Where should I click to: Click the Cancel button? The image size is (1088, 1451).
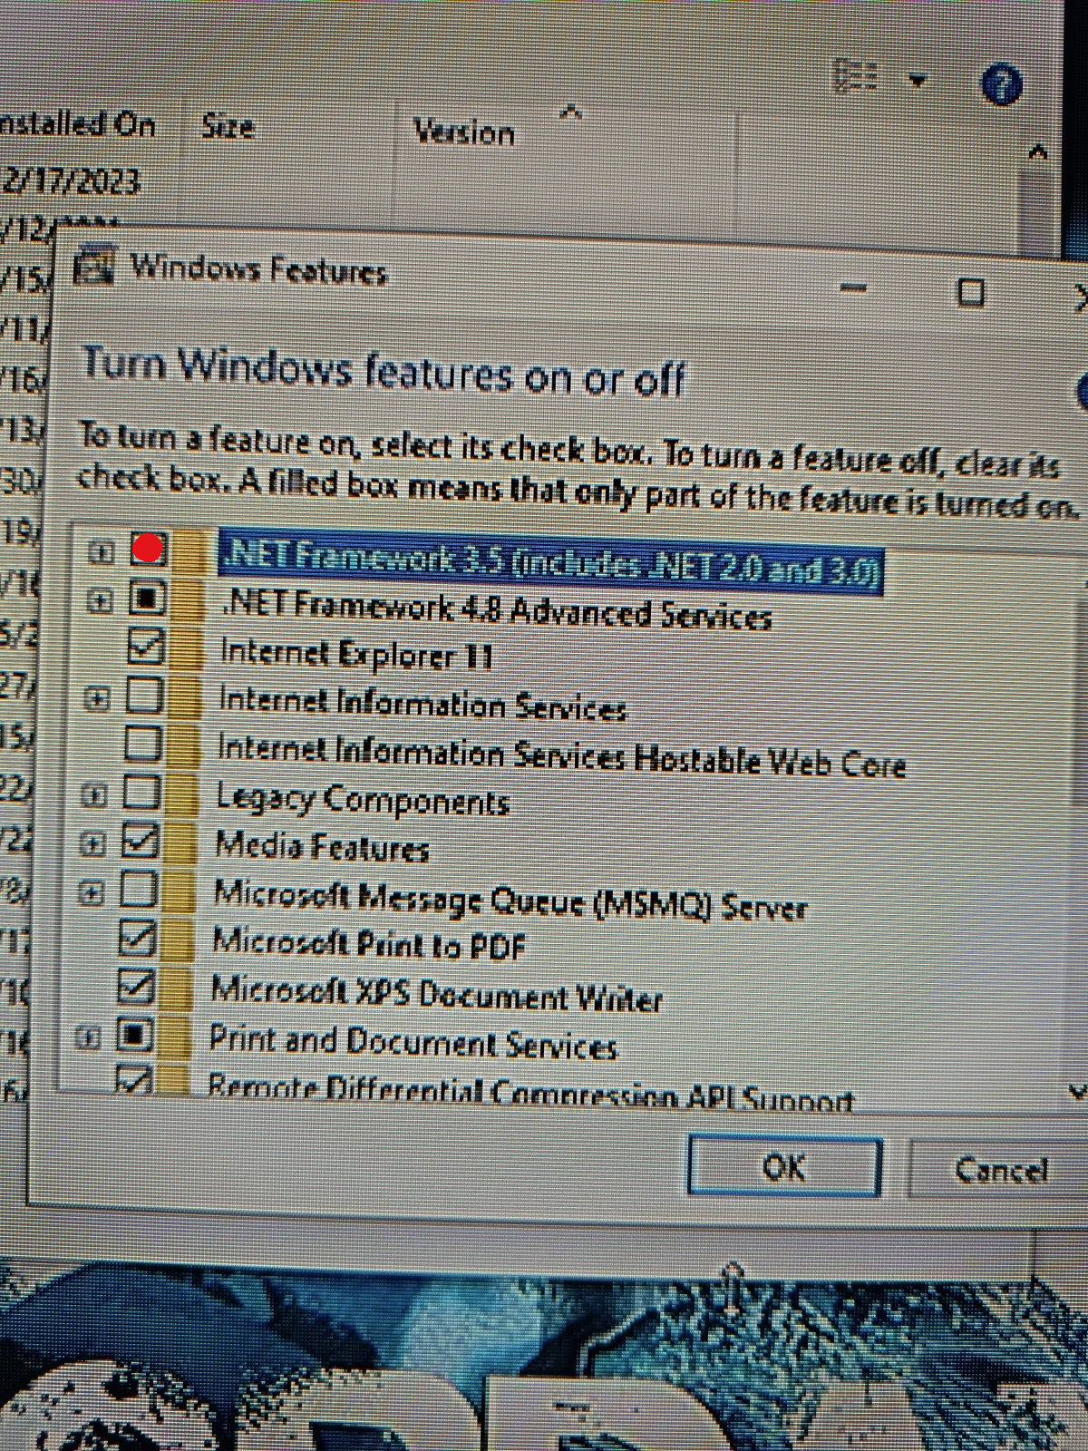click(x=999, y=1170)
